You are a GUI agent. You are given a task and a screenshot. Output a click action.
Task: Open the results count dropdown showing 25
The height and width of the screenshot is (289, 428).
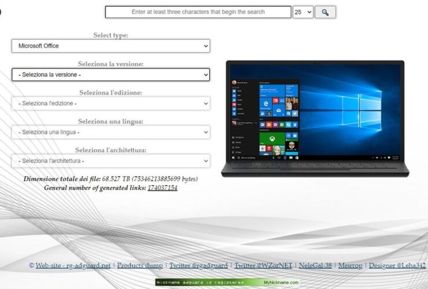[302, 12]
